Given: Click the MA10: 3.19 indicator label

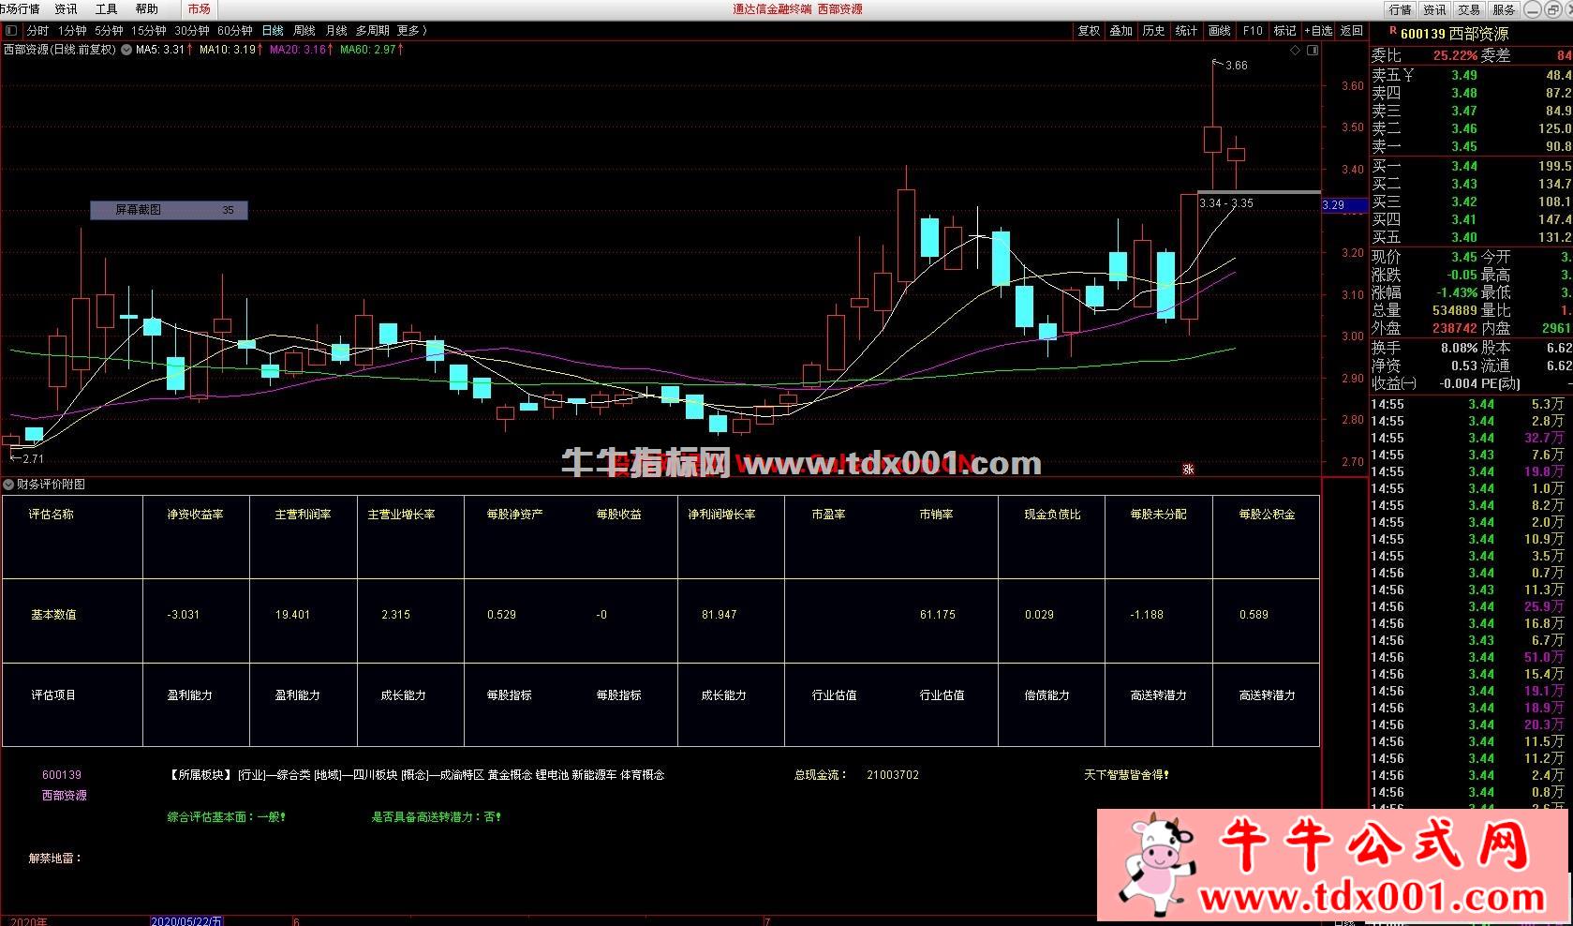Looking at the screenshot, I should [x=230, y=50].
